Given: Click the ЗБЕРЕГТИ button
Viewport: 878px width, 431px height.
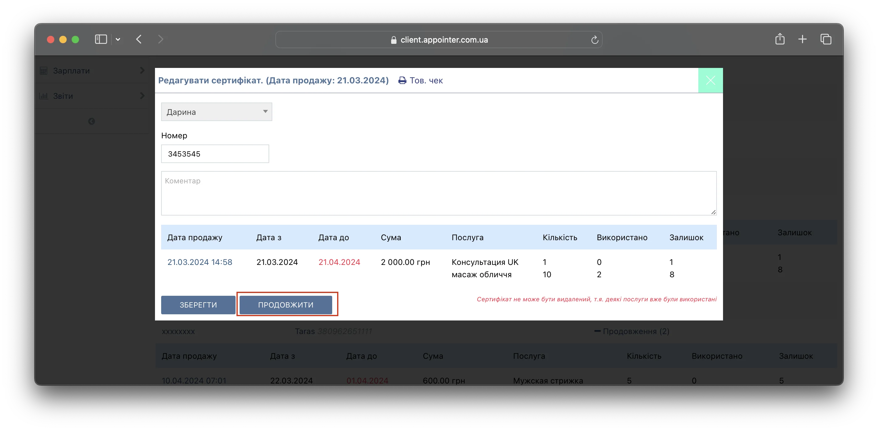Looking at the screenshot, I should pos(198,305).
